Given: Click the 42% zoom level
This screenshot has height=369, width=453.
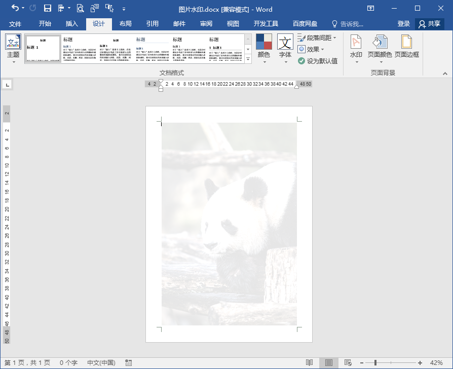Looking at the screenshot, I should tap(436, 362).
